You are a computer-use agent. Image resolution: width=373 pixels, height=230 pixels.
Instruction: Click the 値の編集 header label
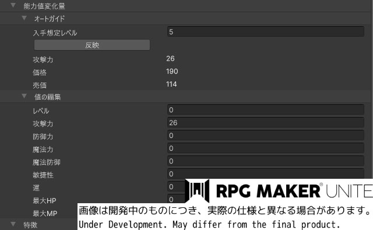click(x=48, y=97)
